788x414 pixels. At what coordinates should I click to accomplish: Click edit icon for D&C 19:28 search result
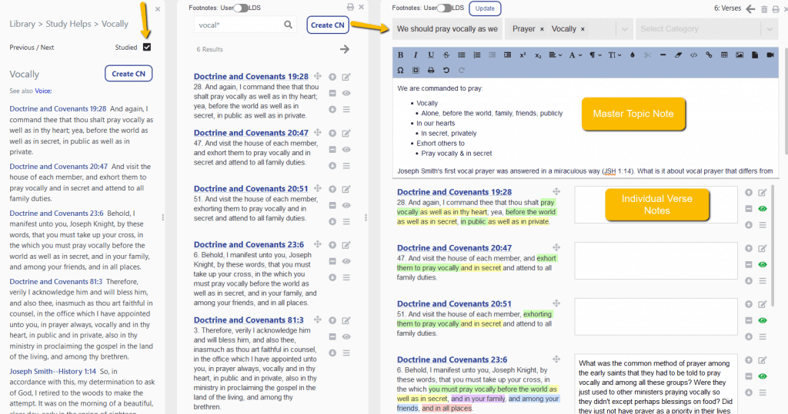[x=346, y=77]
